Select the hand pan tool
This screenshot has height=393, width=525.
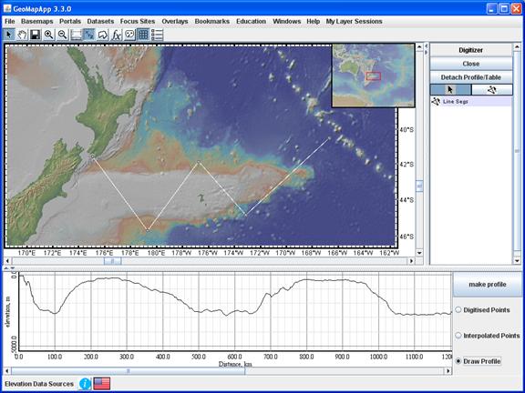click(x=22, y=35)
